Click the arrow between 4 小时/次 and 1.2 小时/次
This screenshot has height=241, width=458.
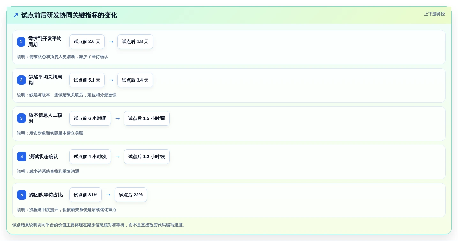pyautogui.click(x=117, y=157)
